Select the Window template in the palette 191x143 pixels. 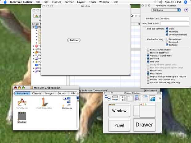pyautogui.click(x=119, y=110)
